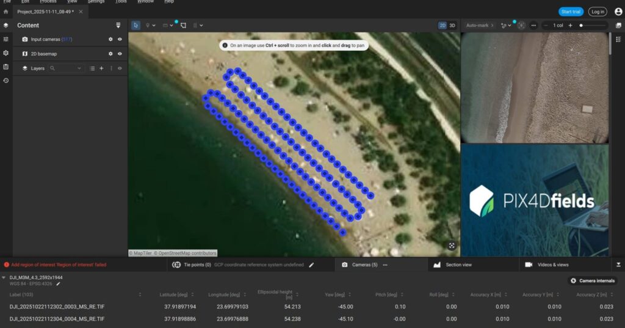Open Input cameras settings gear
Screen dimensions: 625x328
pyautogui.click(x=110, y=39)
